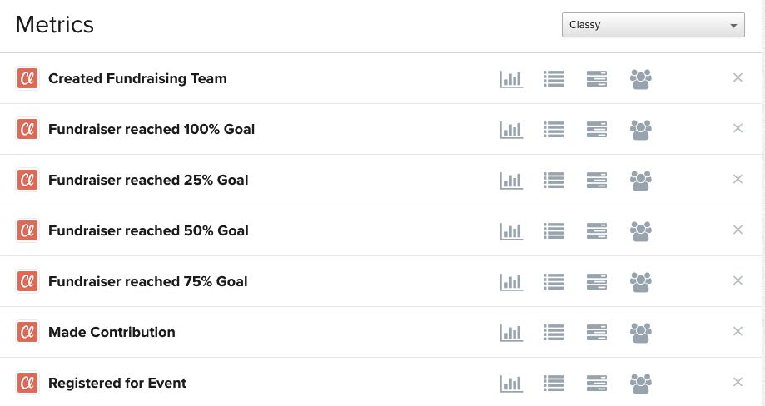Screen dimensions: 765x406
Task: Show people group for Registered for Event
Action: 640,383
